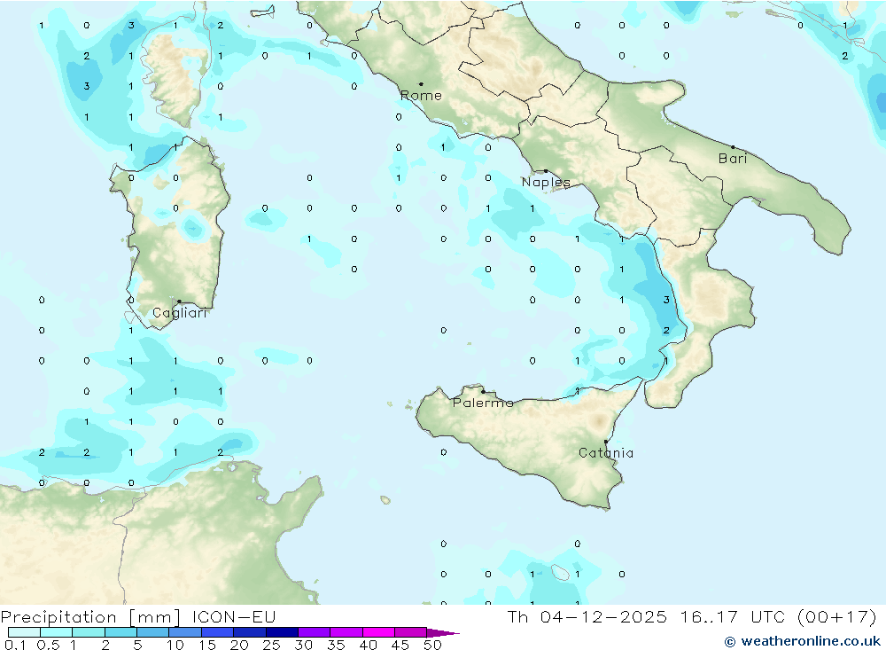Image resolution: width=886 pixels, height=650 pixels.
Task: Click the purple arrow tip of the legend
Action: tap(444, 633)
